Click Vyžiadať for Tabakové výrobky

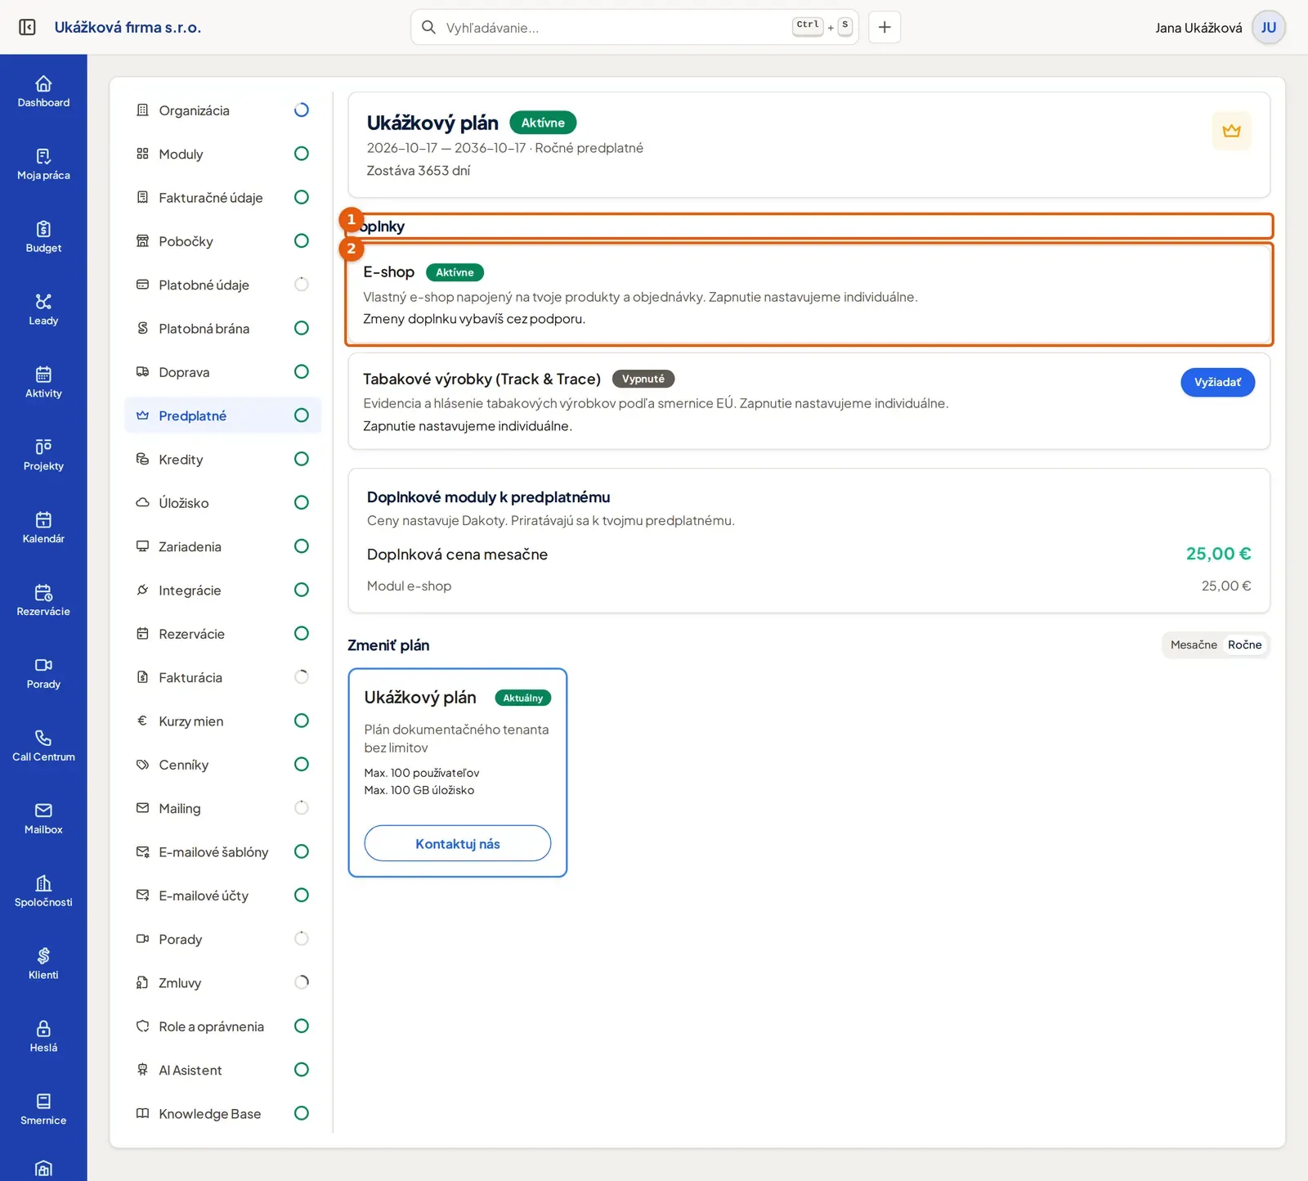tap(1217, 382)
